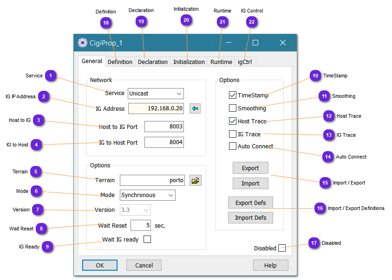
Task: Open the Version 3.3 dropdown
Action: [x=136, y=210]
